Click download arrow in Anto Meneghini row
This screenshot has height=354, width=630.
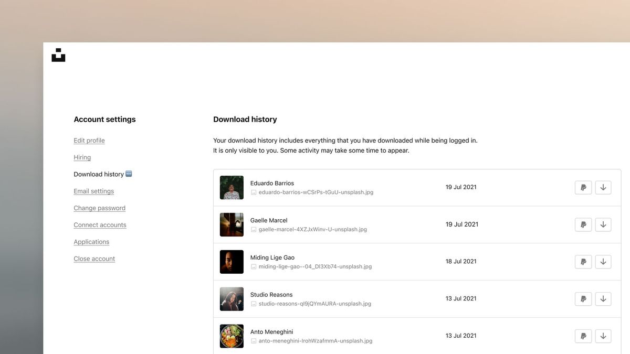pyautogui.click(x=603, y=336)
